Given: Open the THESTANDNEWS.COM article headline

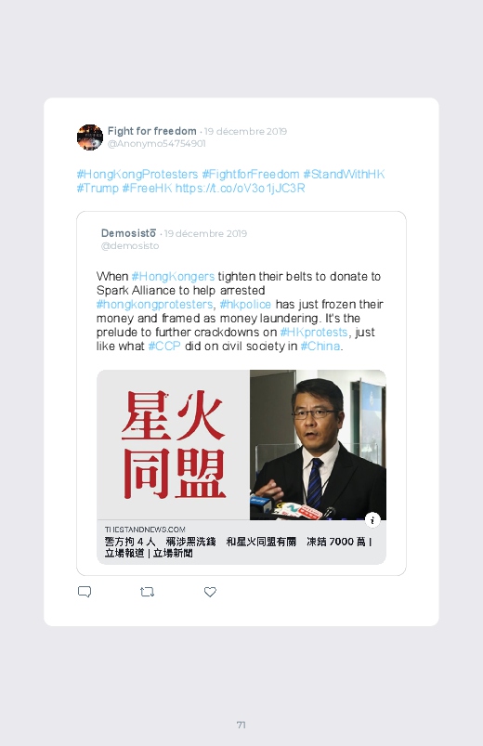Looking at the screenshot, I should [x=239, y=547].
